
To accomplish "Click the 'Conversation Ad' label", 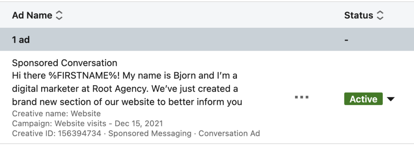I will tap(229, 134).
